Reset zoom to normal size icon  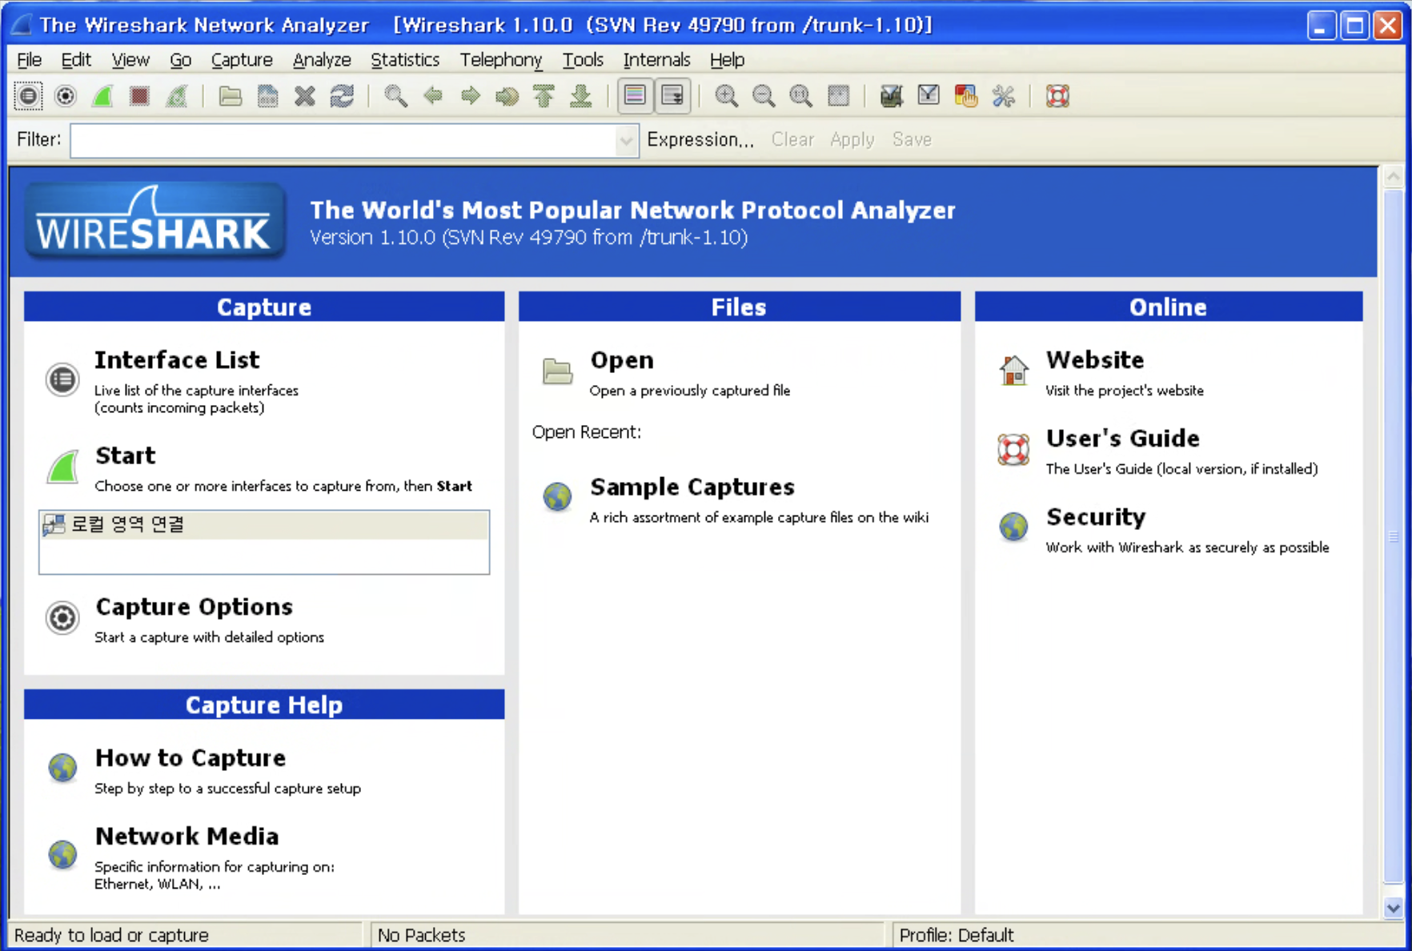point(800,97)
